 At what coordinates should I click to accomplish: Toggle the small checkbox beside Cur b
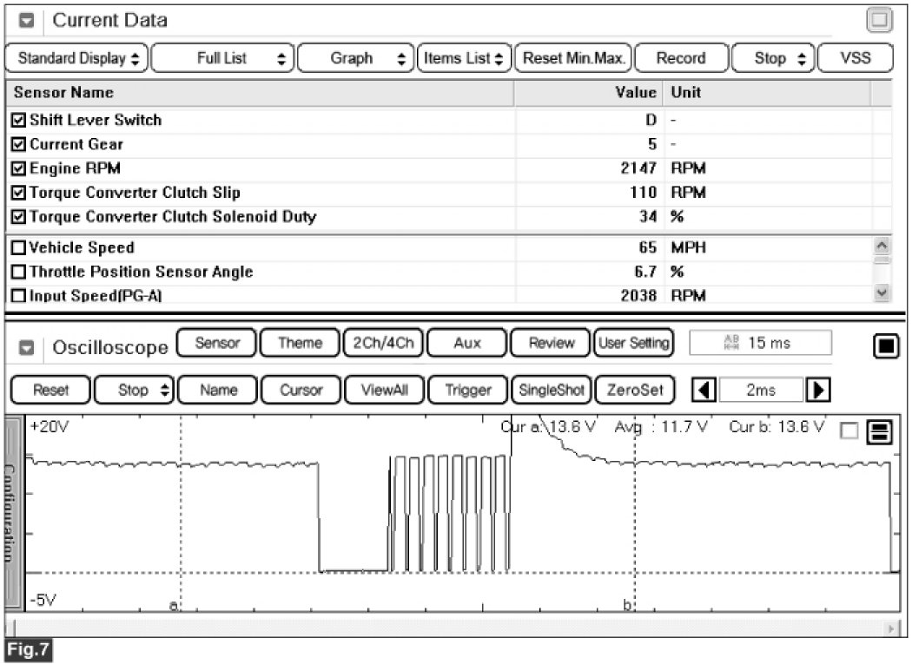849,431
